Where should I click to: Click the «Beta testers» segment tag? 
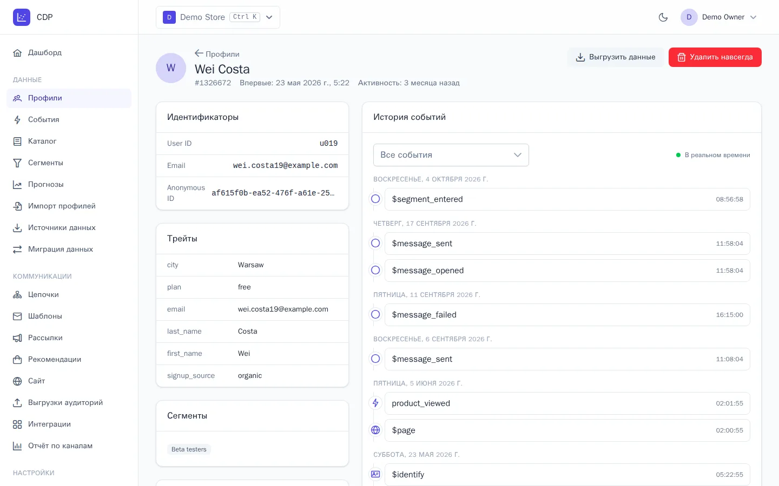click(189, 449)
